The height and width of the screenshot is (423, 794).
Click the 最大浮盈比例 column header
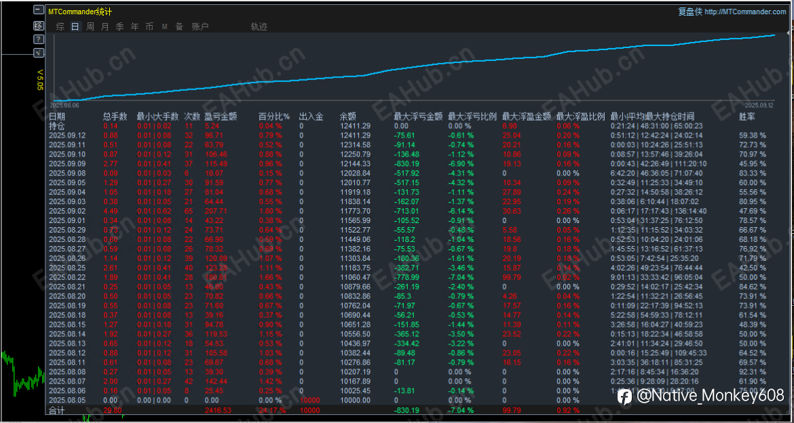point(581,117)
